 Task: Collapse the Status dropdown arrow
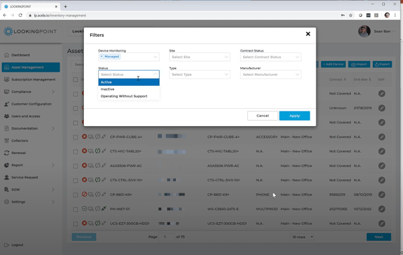coord(156,74)
